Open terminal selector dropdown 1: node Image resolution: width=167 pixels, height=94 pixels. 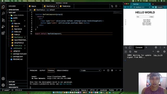(x=91, y=70)
